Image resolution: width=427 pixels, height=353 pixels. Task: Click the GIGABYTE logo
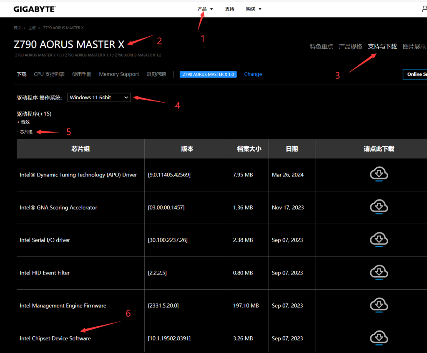click(35, 9)
